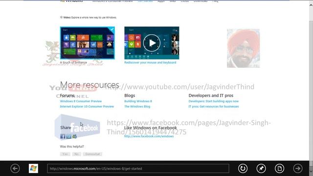This screenshot has height=176, width=313.
Task: Click the 'Was this helpful?' text
Action: (x=72, y=147)
